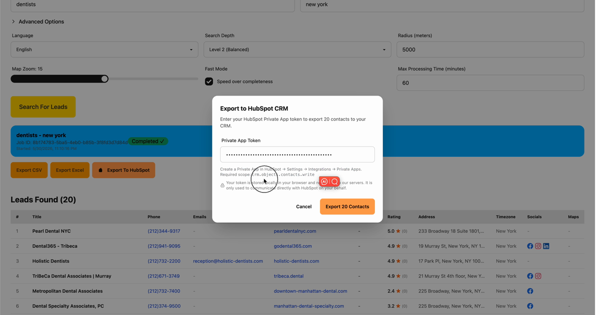Click the Socials column header
600x315 pixels.
tap(534, 217)
